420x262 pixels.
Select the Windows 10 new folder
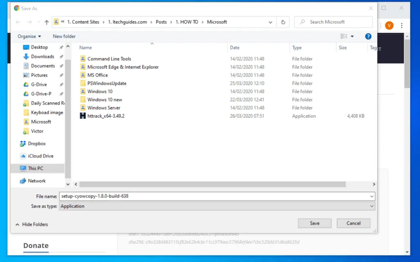pyautogui.click(x=105, y=100)
